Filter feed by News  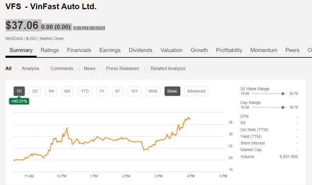tap(90, 68)
